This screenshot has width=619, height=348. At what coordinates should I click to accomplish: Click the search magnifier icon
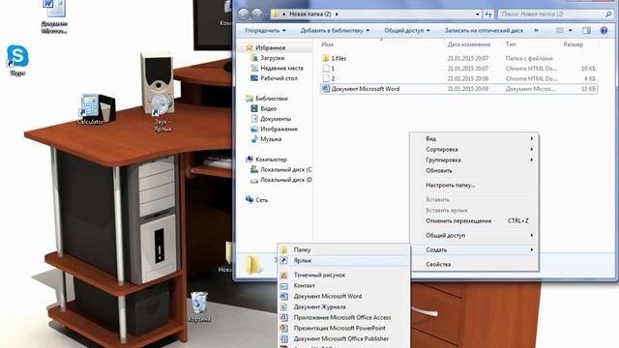pyautogui.click(x=608, y=14)
